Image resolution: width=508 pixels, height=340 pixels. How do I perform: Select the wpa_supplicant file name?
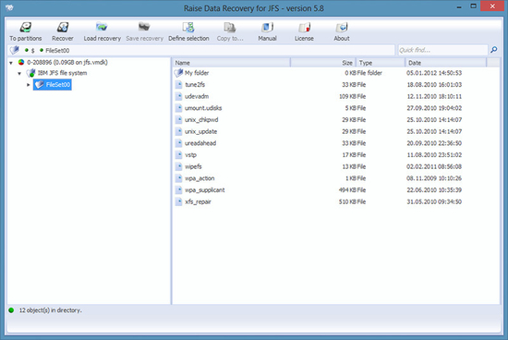204,190
